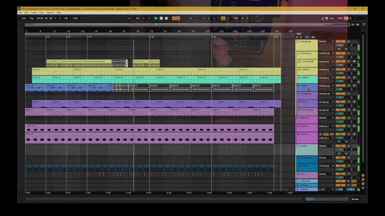
Task: Set bass 1 monitor to Off
Action: [332, 134]
